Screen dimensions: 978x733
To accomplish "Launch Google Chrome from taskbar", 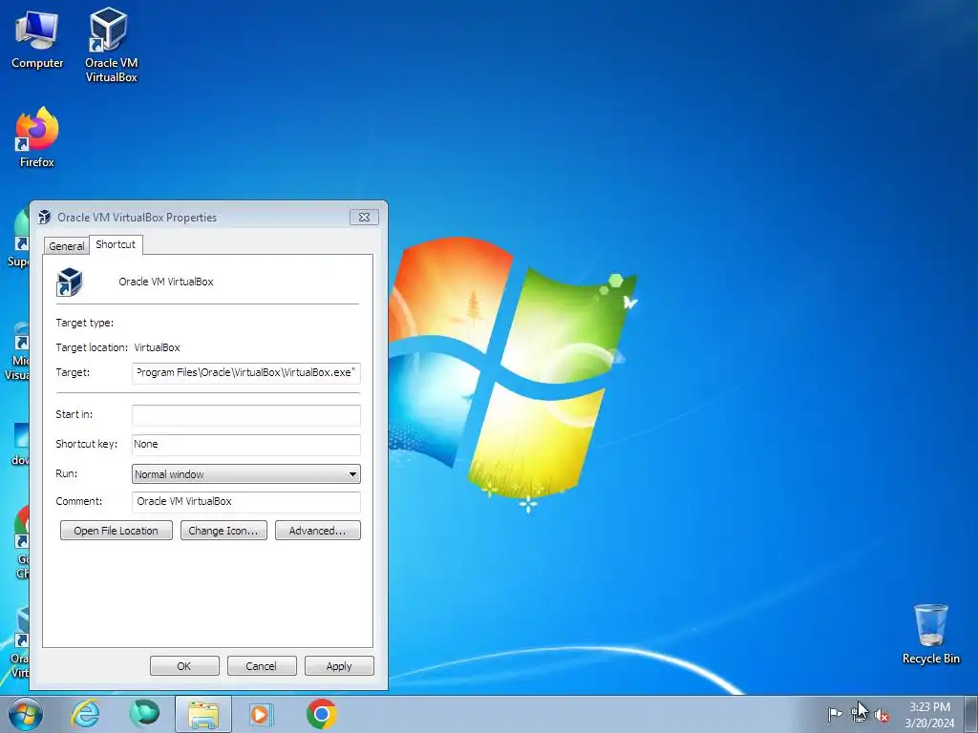I will pos(322,714).
